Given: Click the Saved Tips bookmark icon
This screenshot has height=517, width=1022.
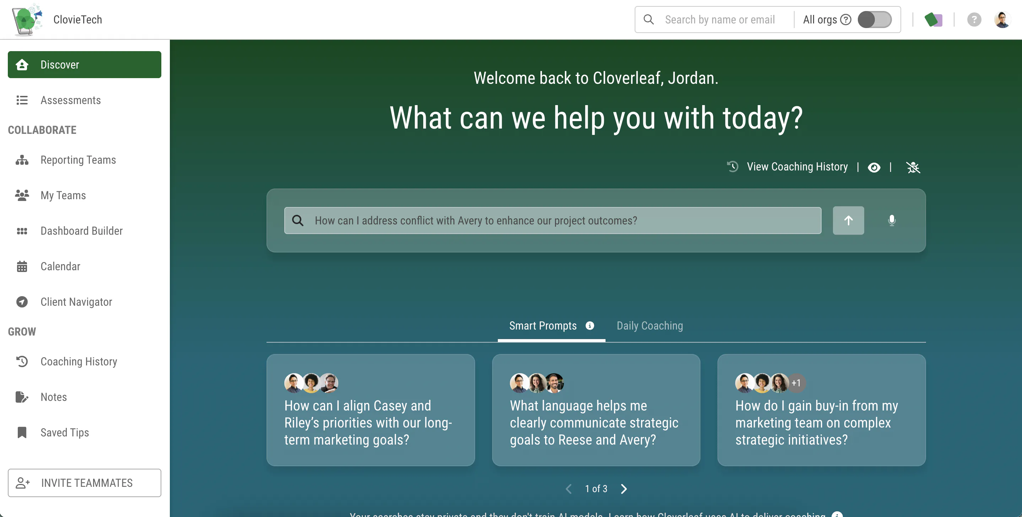Looking at the screenshot, I should click(22, 432).
